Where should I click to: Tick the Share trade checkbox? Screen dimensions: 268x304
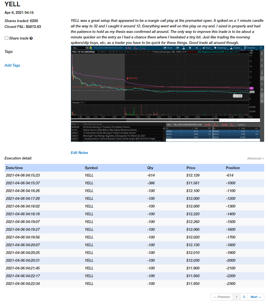click(6, 38)
